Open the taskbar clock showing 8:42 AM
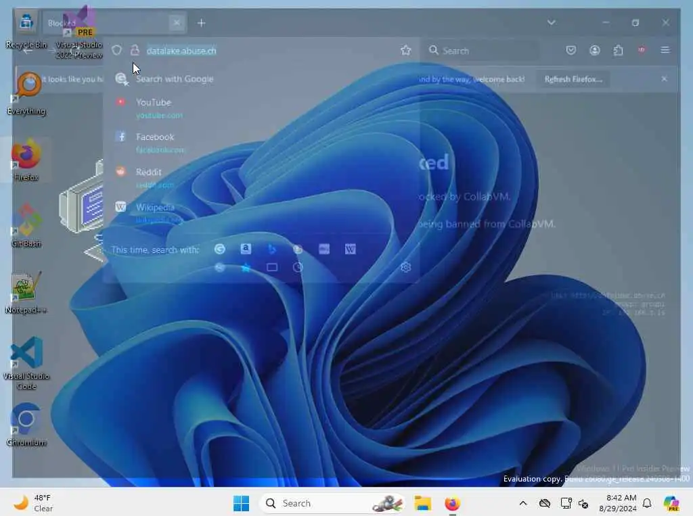 point(618,503)
